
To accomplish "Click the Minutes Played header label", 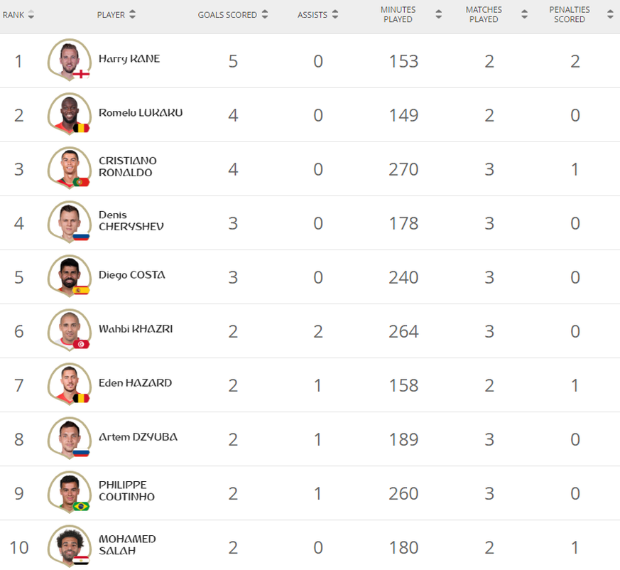I will pos(398,15).
